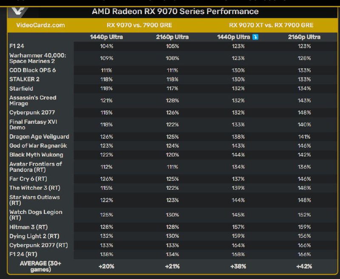Select the Avatar Frontiers of Pandora (RT) label
340x279 pixels.
click(x=36, y=167)
